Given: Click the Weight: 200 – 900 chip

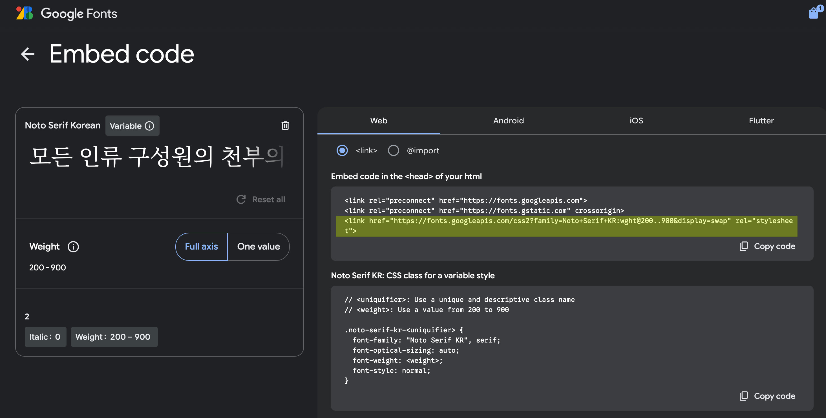Looking at the screenshot, I should pyautogui.click(x=114, y=337).
